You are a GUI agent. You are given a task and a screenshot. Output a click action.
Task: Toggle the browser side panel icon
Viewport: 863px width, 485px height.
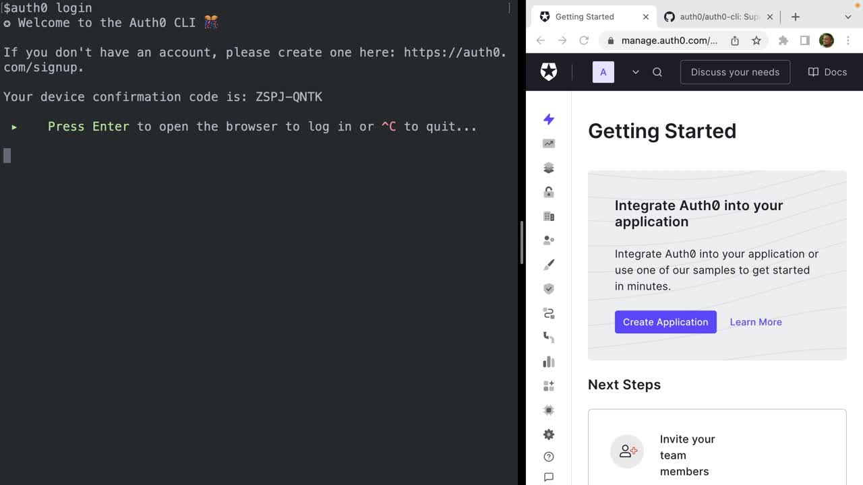[805, 40]
